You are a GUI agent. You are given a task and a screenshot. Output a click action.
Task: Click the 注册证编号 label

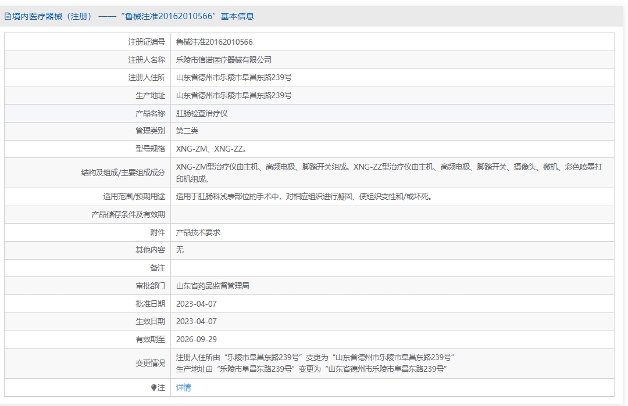pos(147,42)
